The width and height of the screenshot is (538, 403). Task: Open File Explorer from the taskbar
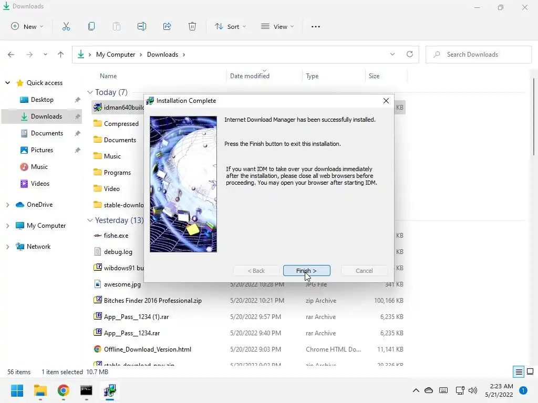coord(40,390)
